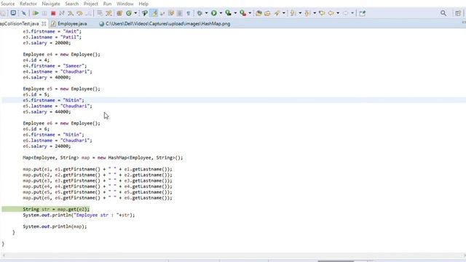The width and height of the screenshot is (466, 262).
Task: Toggle Mark Occurrences highlight button
Action: tap(154, 13)
